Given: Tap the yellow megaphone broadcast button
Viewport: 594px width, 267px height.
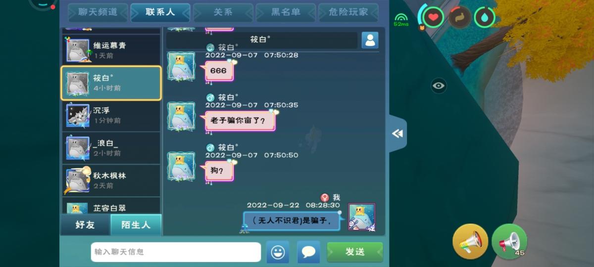Looking at the screenshot, I should click(x=470, y=241).
